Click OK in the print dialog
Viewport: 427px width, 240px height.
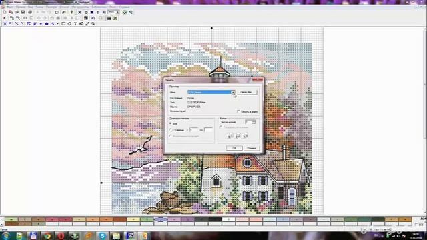[234, 148]
